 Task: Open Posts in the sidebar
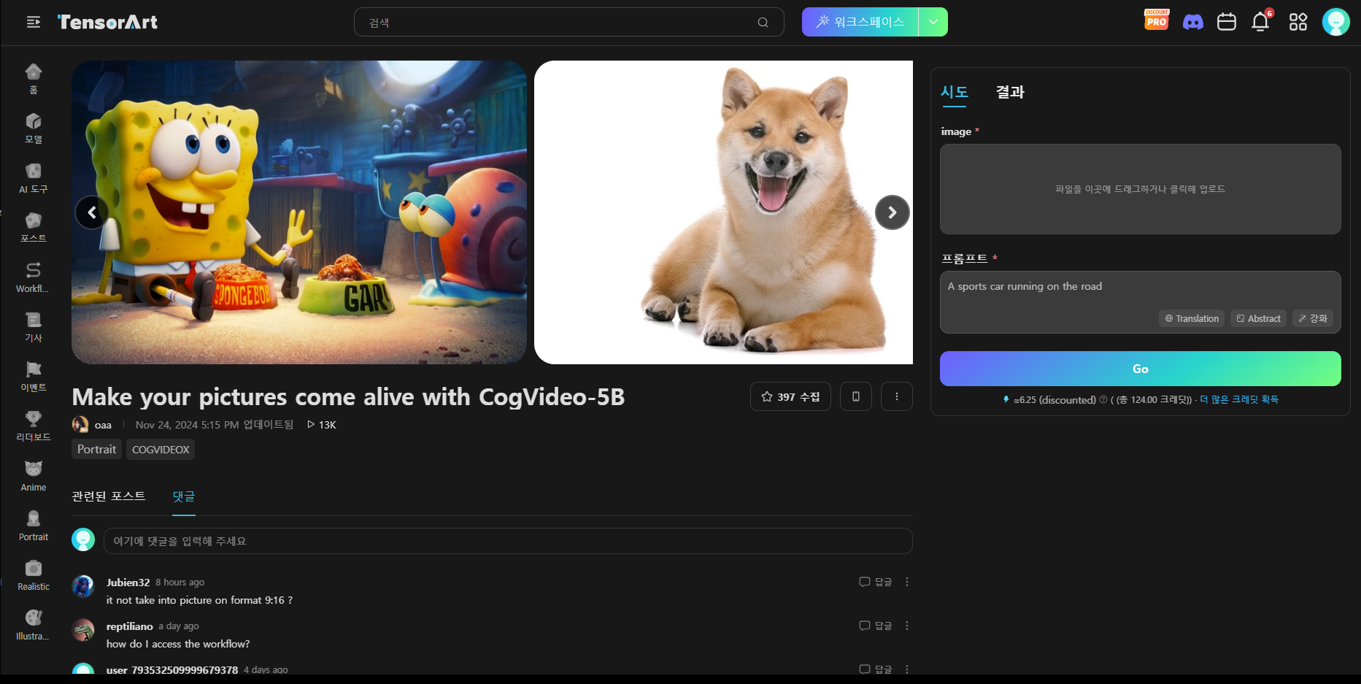(x=34, y=228)
